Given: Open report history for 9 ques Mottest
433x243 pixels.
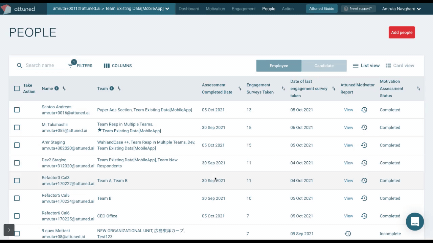Looking at the screenshot, I should coord(348,234).
